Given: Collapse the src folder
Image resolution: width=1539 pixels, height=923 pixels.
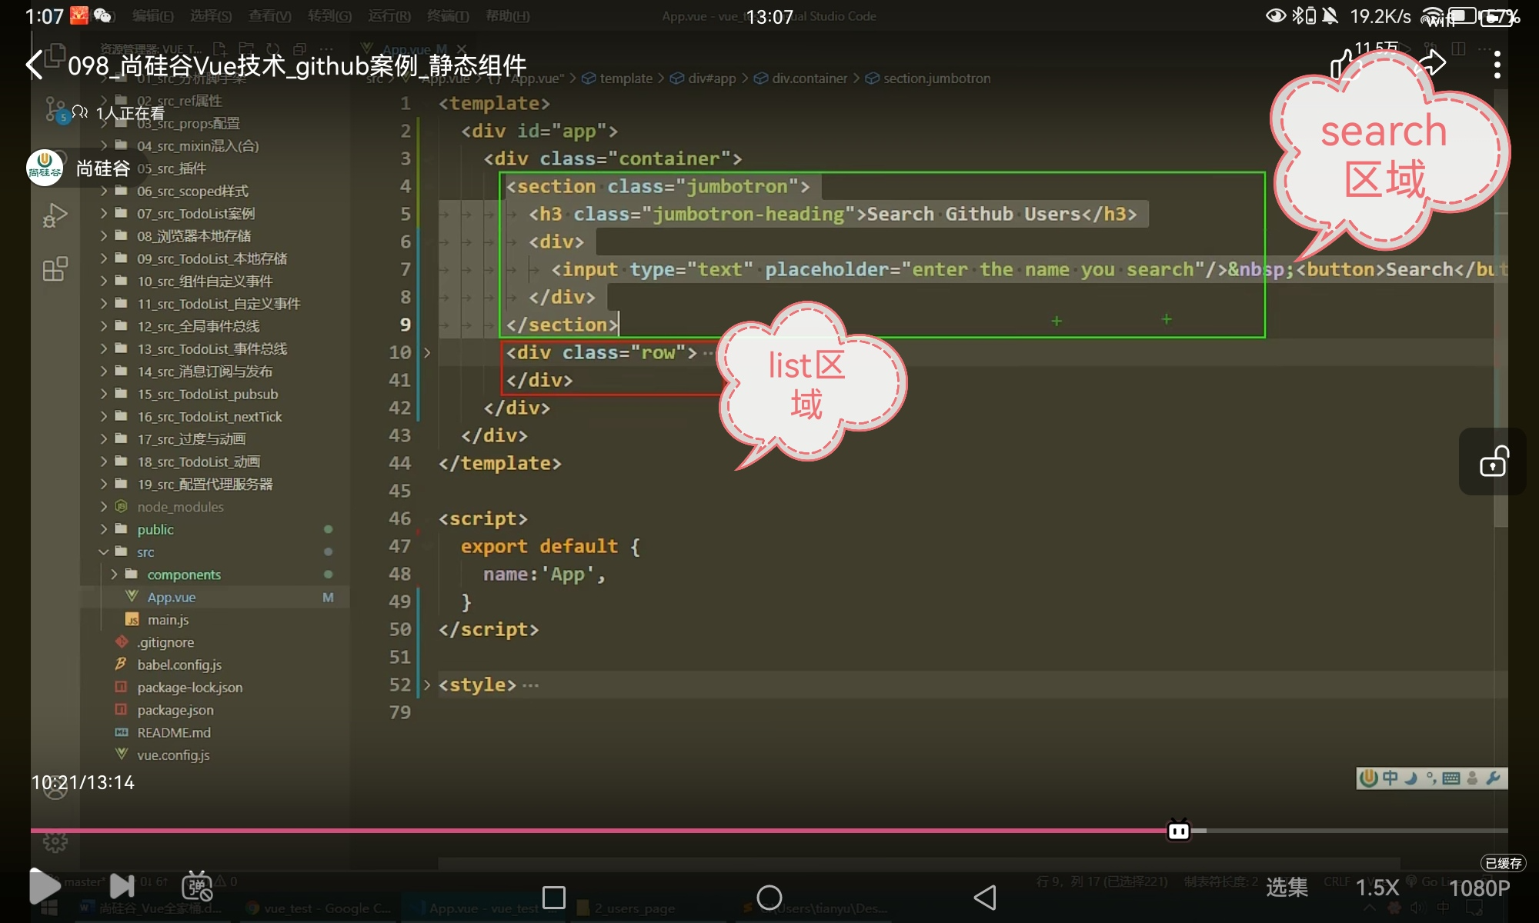Looking at the screenshot, I should 104,552.
